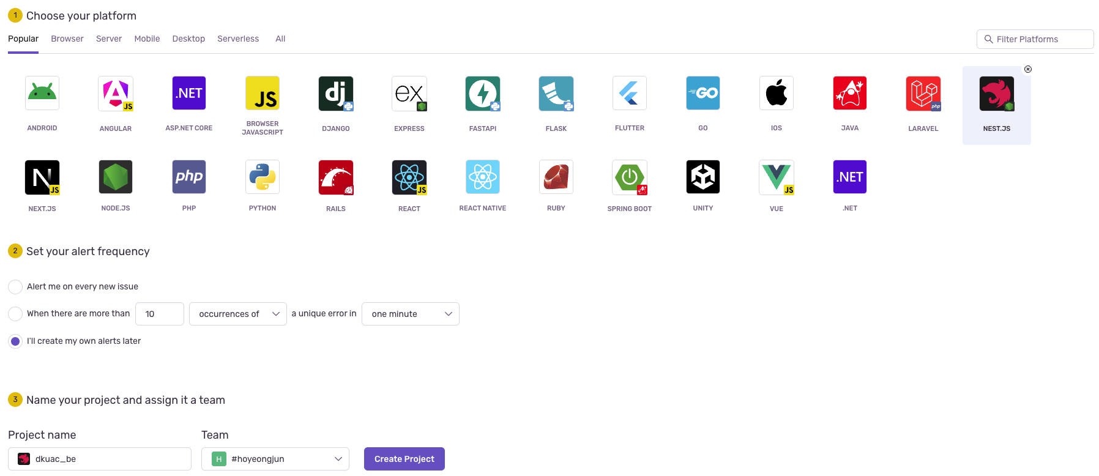This screenshot has width=1099, height=476.
Task: Select the Ruby platform icon
Action: tap(556, 177)
